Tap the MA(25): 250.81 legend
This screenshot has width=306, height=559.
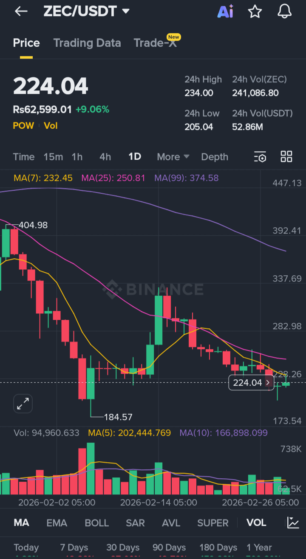click(113, 178)
